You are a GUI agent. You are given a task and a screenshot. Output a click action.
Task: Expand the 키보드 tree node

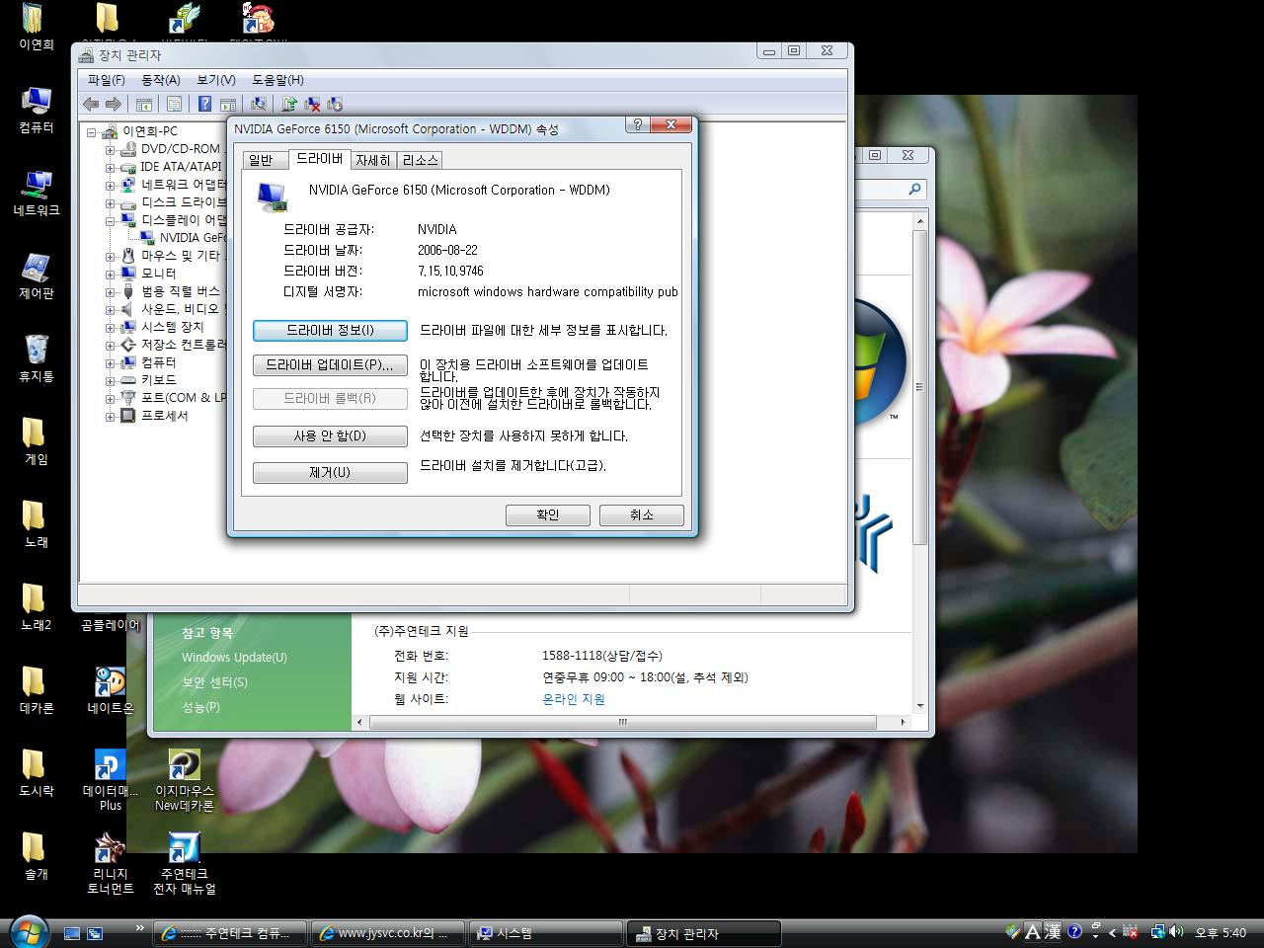pyautogui.click(x=111, y=380)
